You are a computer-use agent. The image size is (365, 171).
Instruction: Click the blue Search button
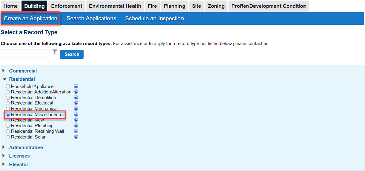point(72,54)
